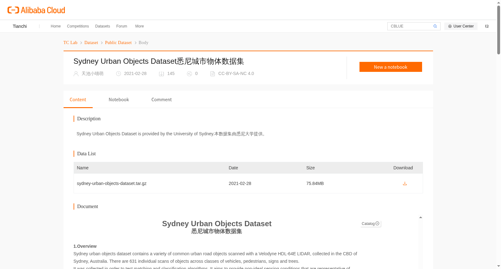Follow the Dataset breadcrumb link
Screen dimensions: 501x269
(91, 42)
